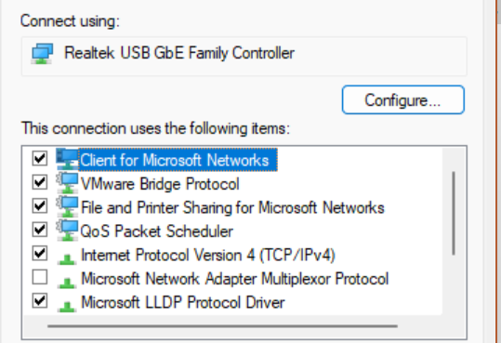Open the Configure... adapter button
This screenshot has height=343, width=501.
pos(402,99)
